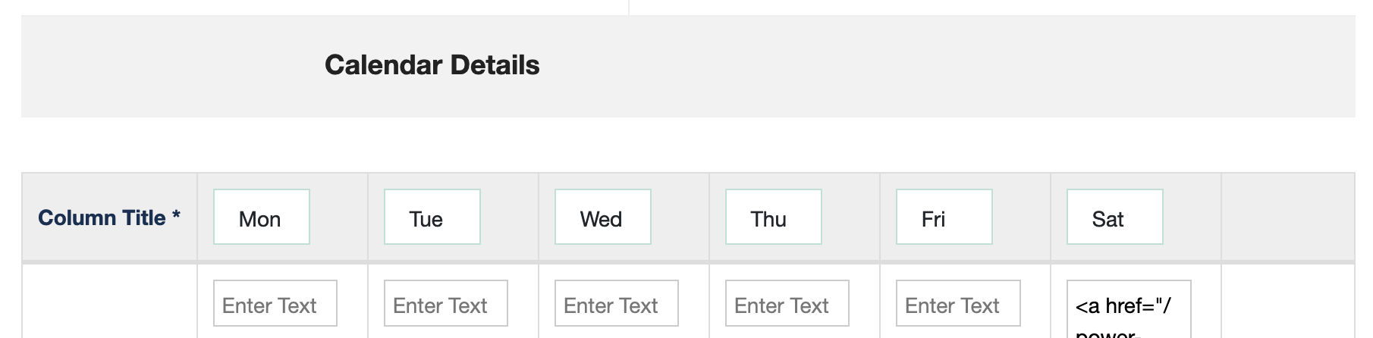Image resolution: width=1373 pixels, height=338 pixels.
Task: Click Enter Text field under Thu
Action: [x=787, y=304]
